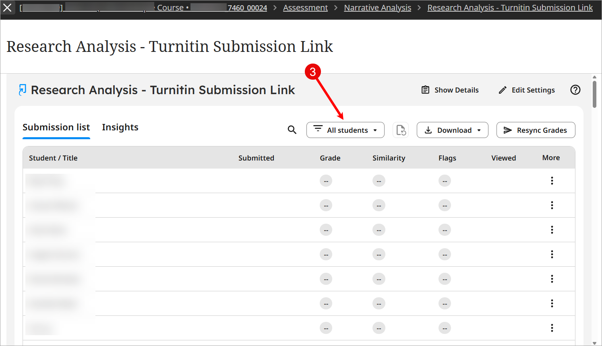Open the More menu for the fifth student row

pyautogui.click(x=552, y=279)
